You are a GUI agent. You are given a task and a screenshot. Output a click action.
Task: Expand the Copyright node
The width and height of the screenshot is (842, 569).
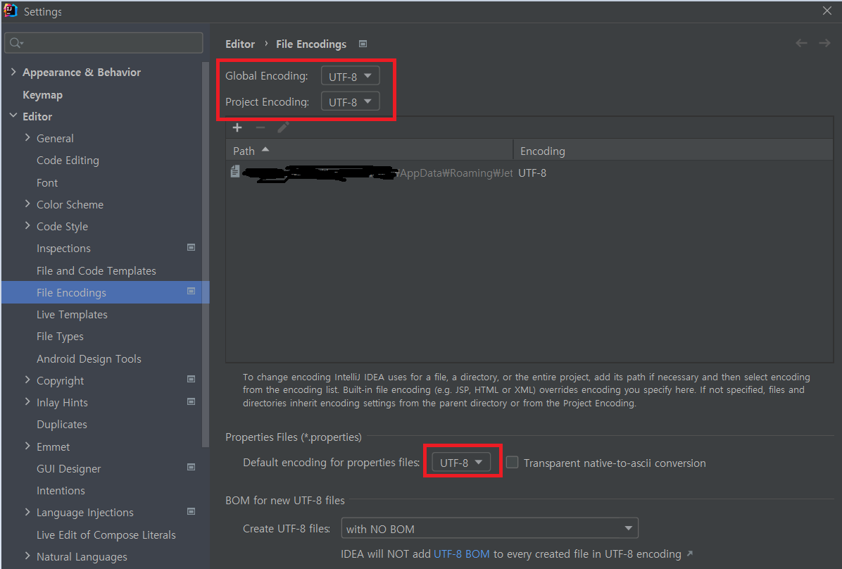coord(27,380)
